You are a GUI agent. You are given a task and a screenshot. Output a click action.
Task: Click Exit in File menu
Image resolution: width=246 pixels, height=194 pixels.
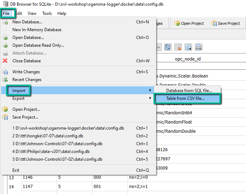[16, 170]
